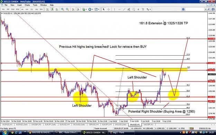Select the vertical line drawing tool
Image resolution: width=216 pixels, height=135 pixels.
[114, 9]
